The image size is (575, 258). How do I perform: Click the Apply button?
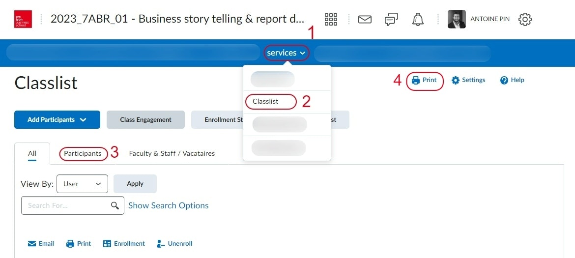tap(135, 184)
